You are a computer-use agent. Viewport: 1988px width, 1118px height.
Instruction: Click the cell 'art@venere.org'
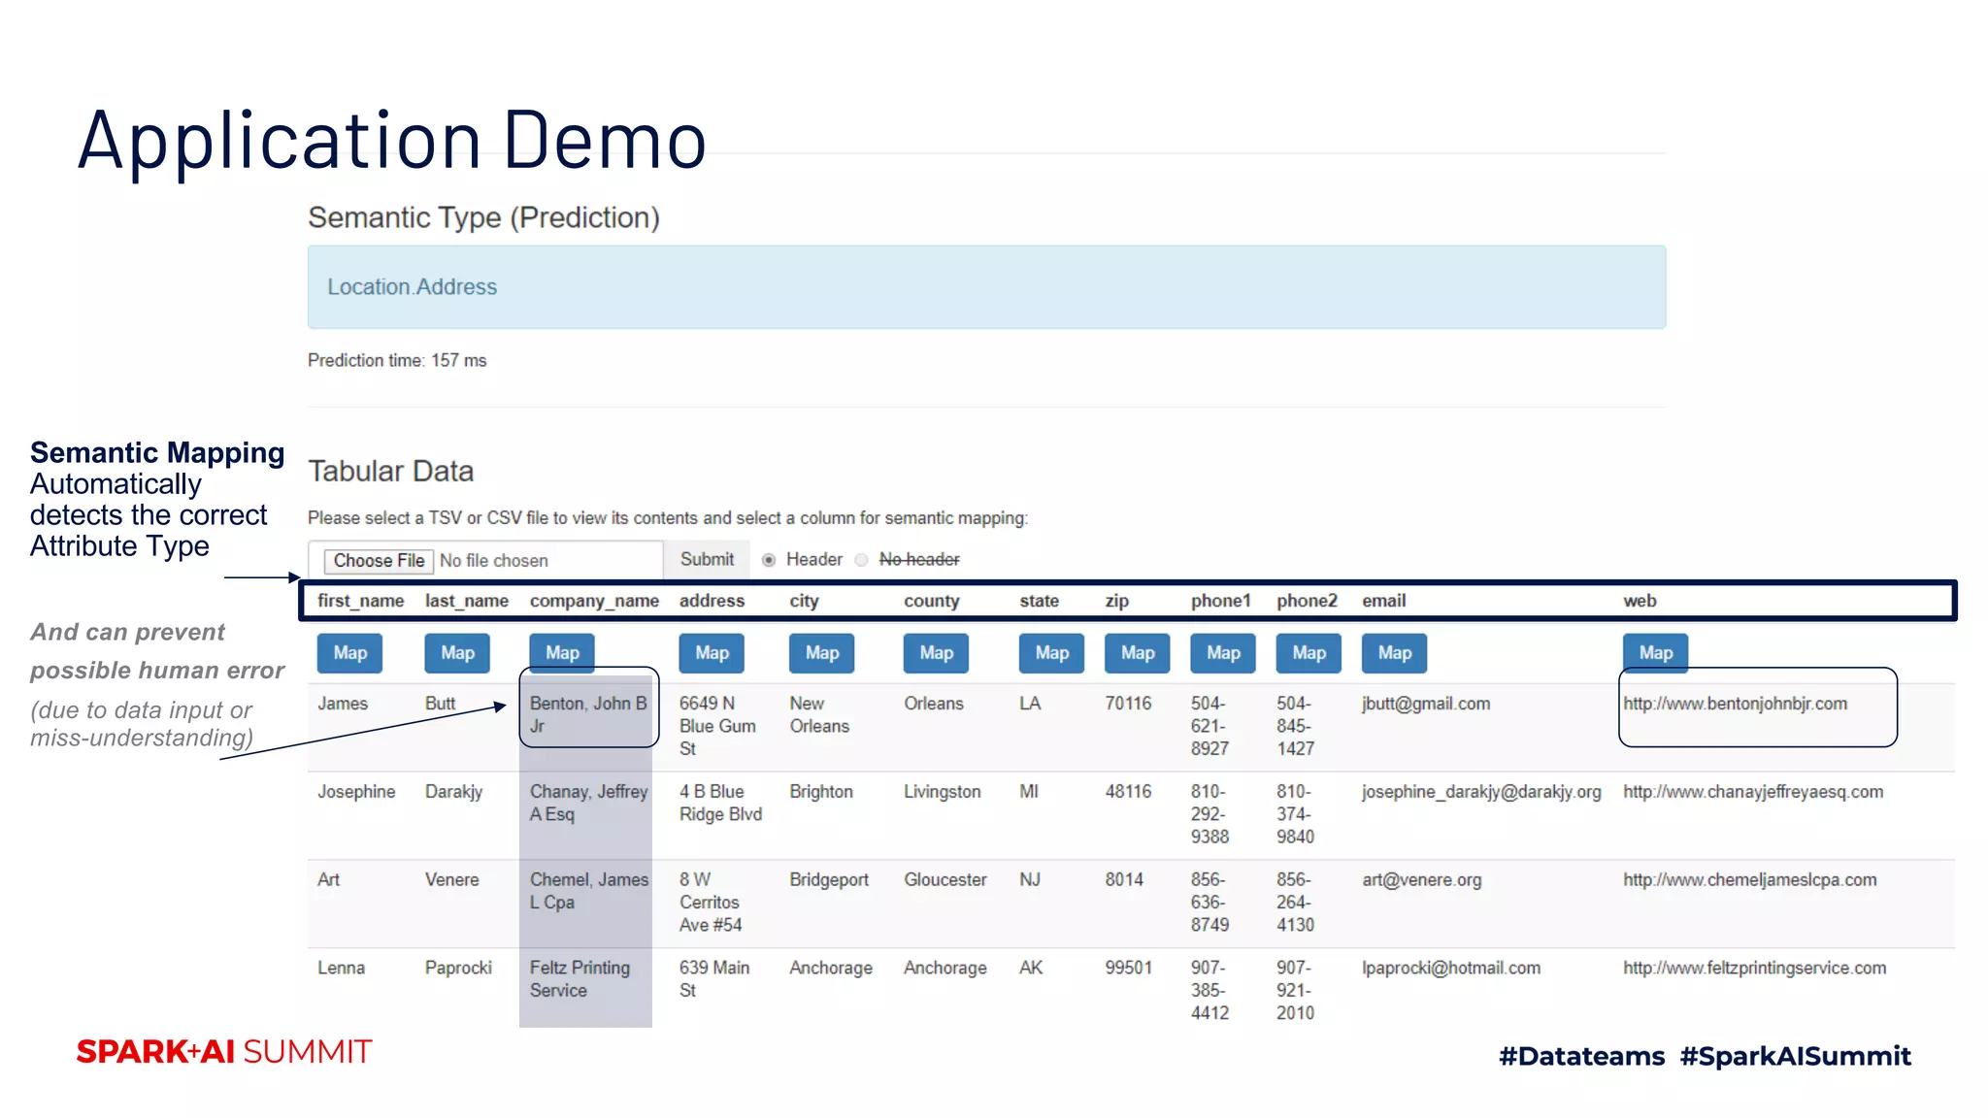tap(1421, 880)
